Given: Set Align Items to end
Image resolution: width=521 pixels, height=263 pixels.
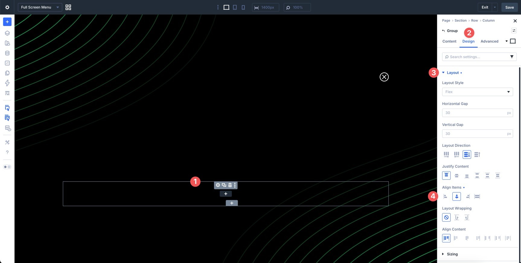Looking at the screenshot, I should (x=467, y=196).
